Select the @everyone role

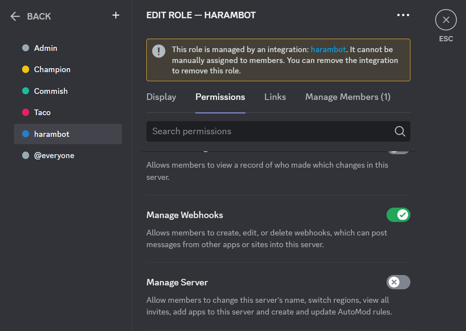[68, 156]
